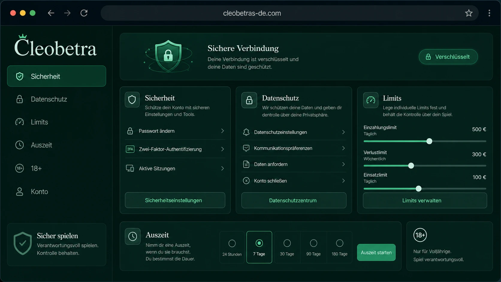Click the Verschlüsselt status button
501x282 pixels.
[448, 57]
